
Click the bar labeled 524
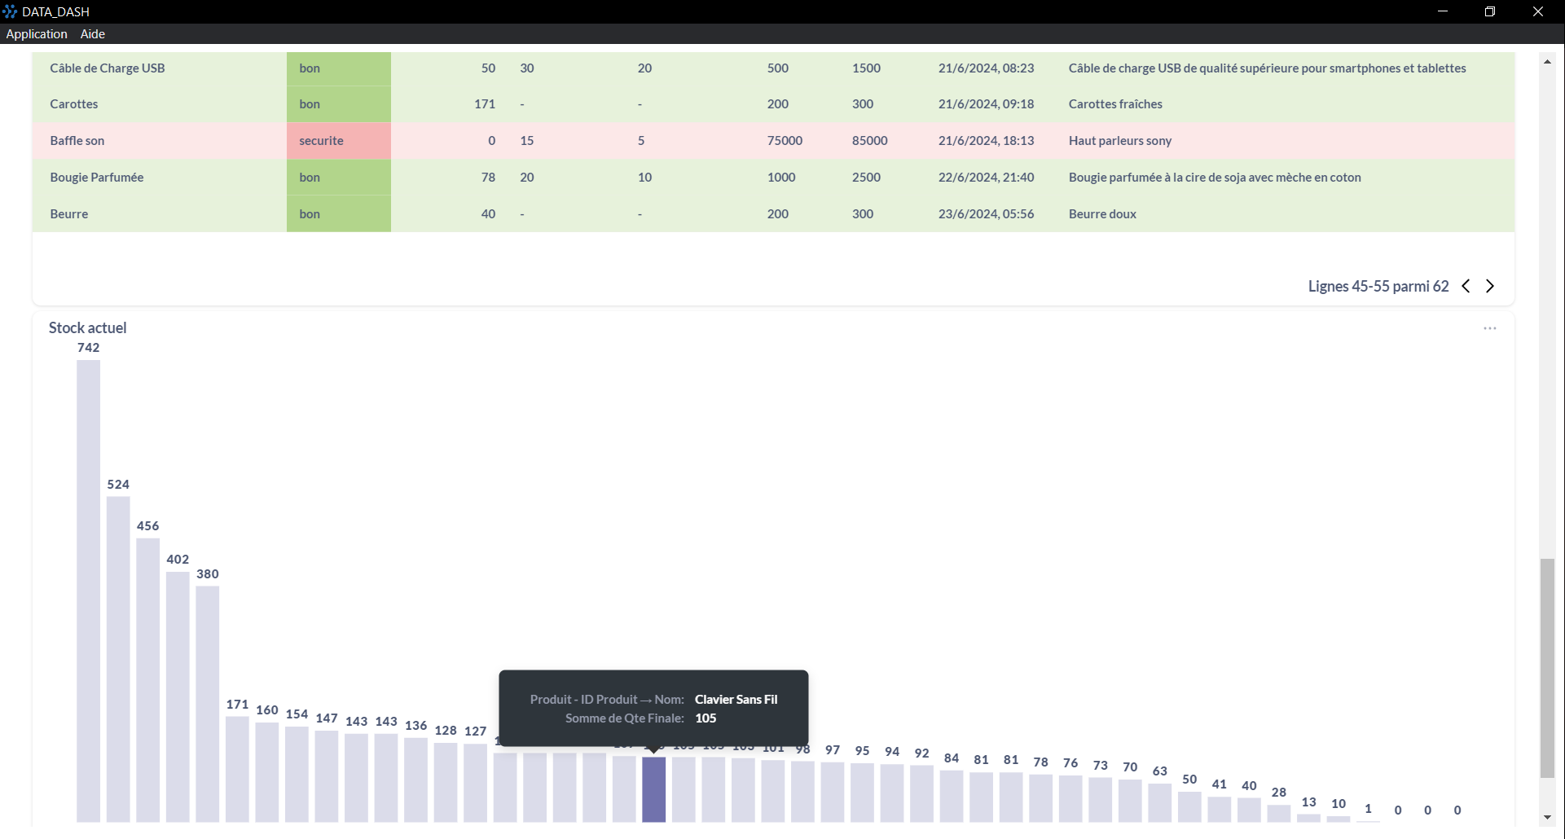click(118, 658)
